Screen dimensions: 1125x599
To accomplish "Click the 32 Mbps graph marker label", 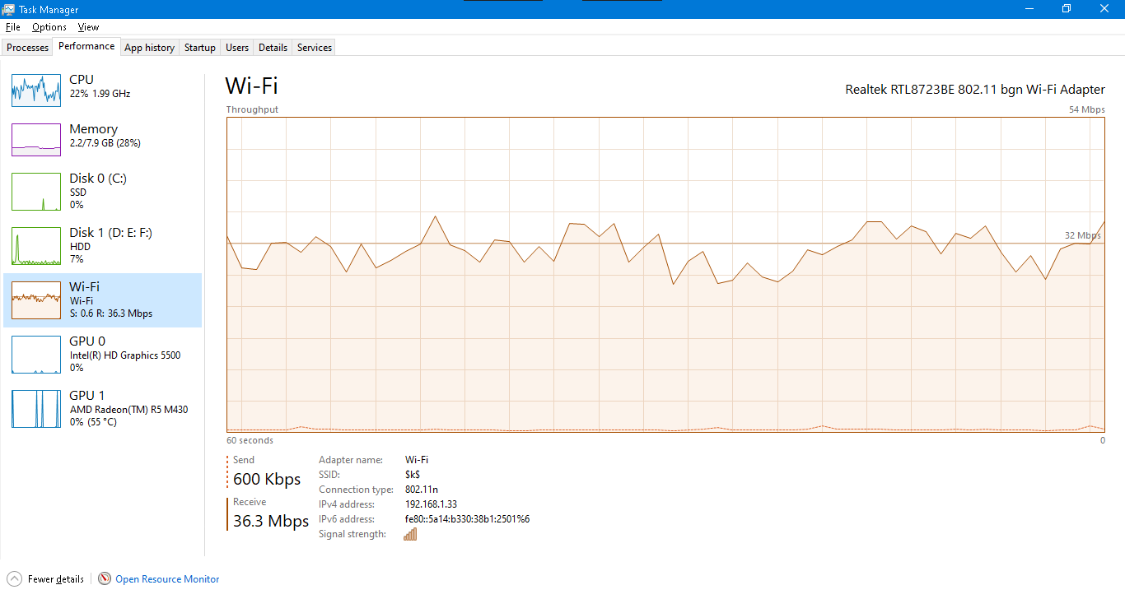I will (x=1083, y=235).
